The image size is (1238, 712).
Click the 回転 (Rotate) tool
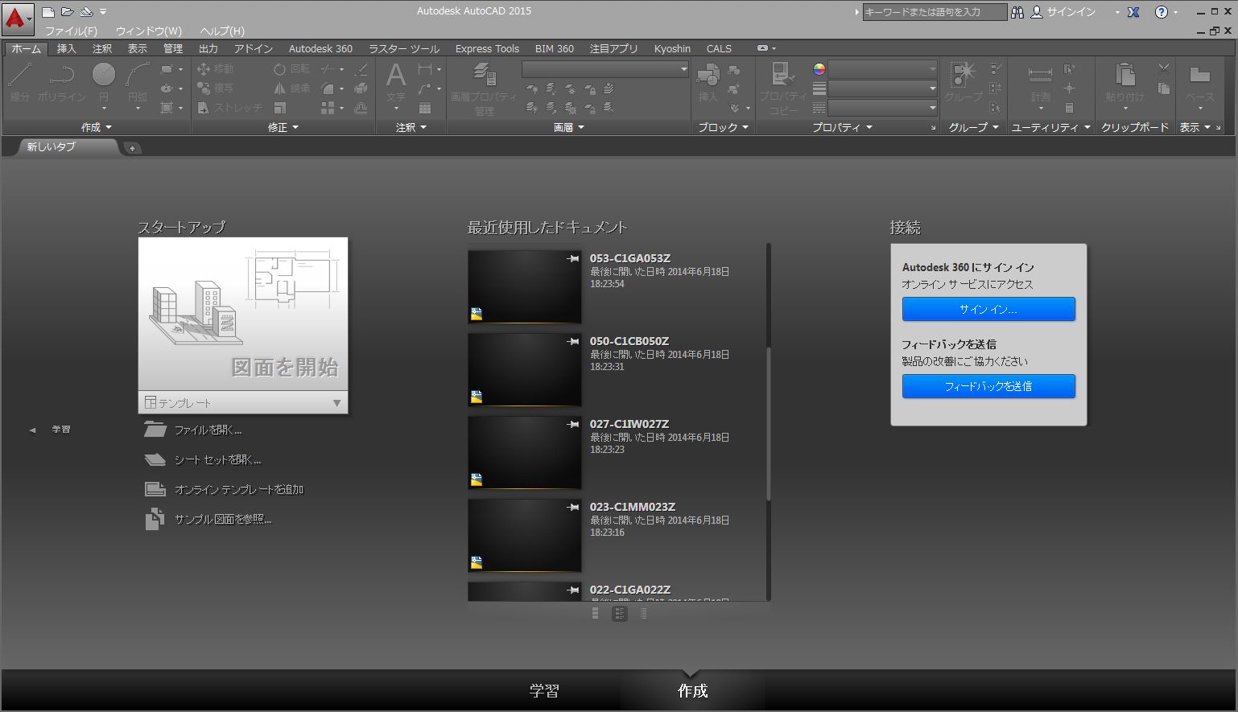pos(291,69)
